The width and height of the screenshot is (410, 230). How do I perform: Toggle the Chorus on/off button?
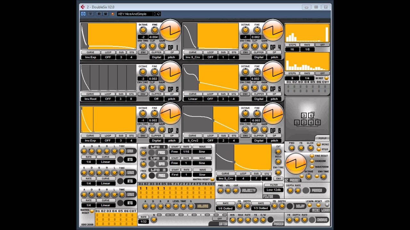click(312, 220)
